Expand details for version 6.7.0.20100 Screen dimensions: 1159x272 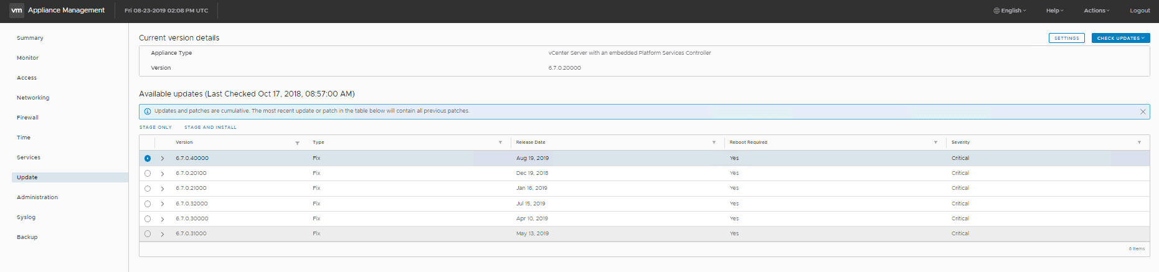point(163,174)
